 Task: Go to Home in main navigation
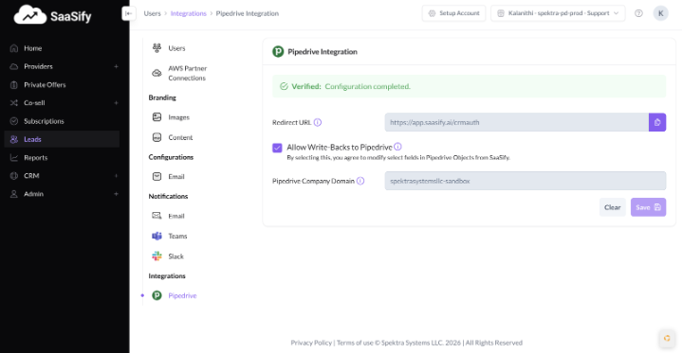click(x=33, y=48)
